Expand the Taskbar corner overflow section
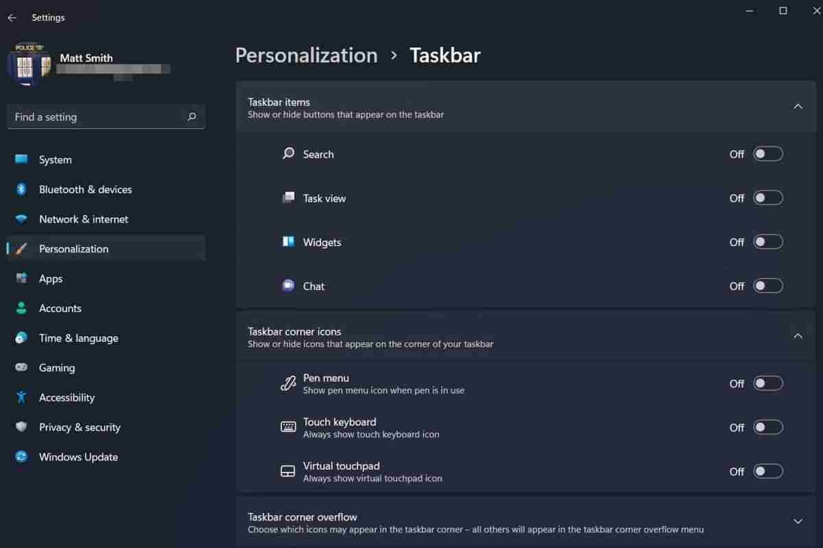 pos(798,522)
